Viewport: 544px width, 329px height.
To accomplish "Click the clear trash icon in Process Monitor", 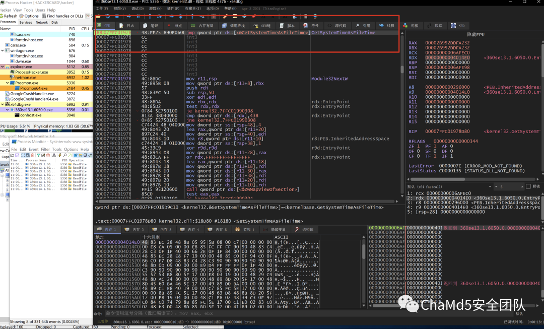I will click(x=33, y=155).
